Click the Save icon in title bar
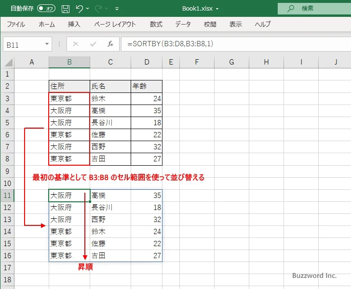Screen dimensions: 351x289 [66, 9]
